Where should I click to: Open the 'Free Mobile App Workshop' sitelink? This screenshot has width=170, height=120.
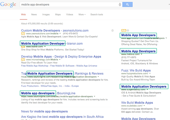(35, 66)
